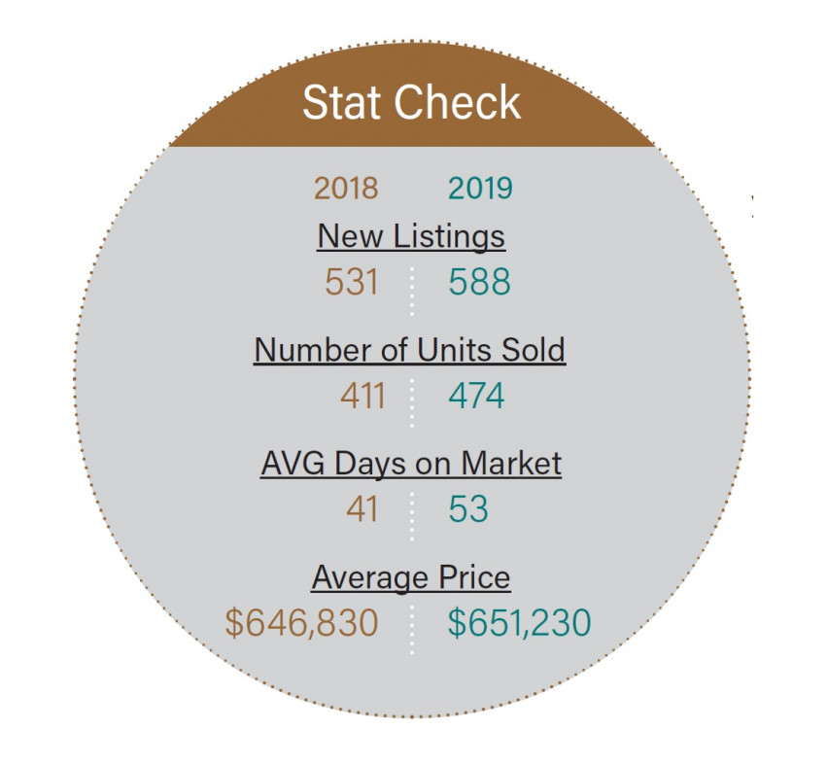Viewport: 827px width, 765px height.
Task: Click dotted divider between average prices
Action: click(412, 631)
